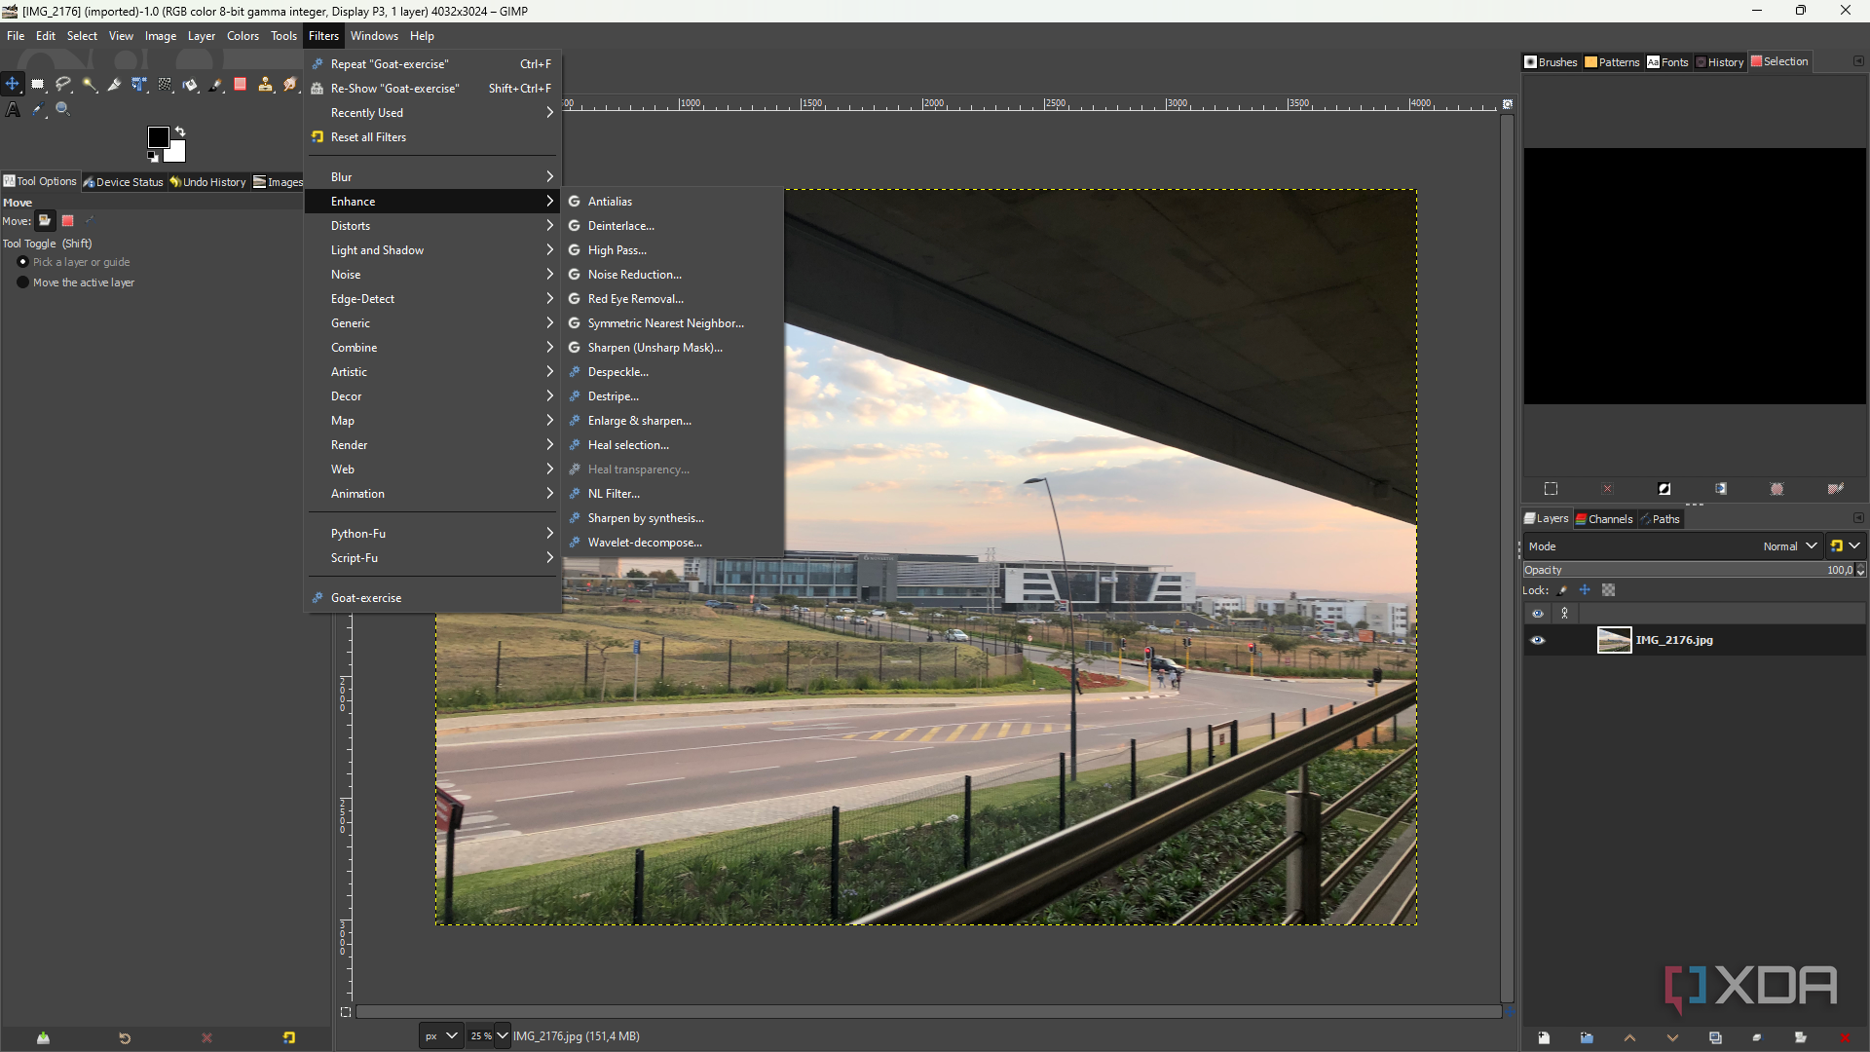Viewport: 1870px width, 1052px height.
Task: Expand the Recently Used submenu
Action: [432, 113]
